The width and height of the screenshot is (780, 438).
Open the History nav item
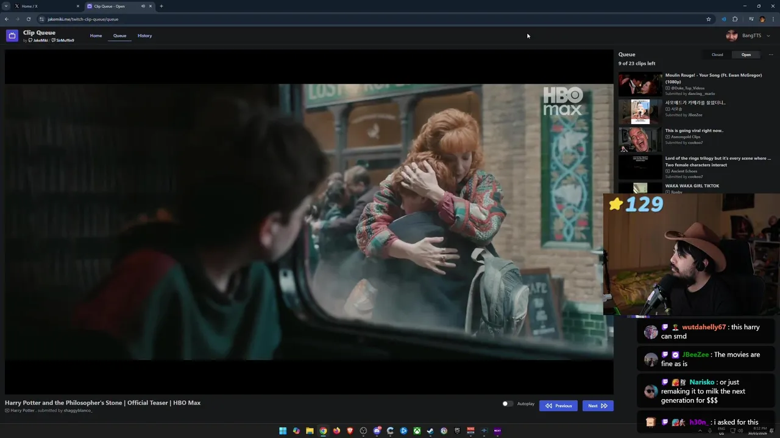[x=144, y=35]
